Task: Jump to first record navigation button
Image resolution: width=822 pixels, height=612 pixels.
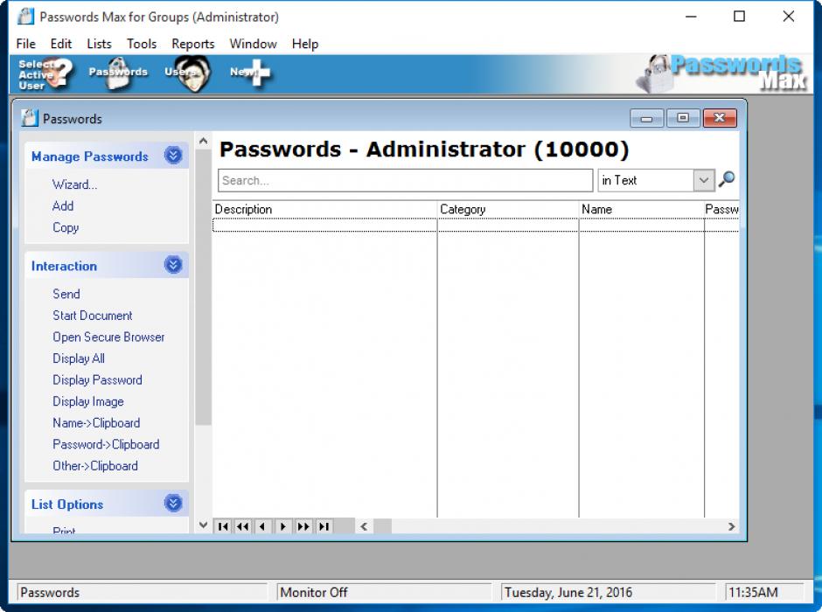Action: (x=223, y=526)
